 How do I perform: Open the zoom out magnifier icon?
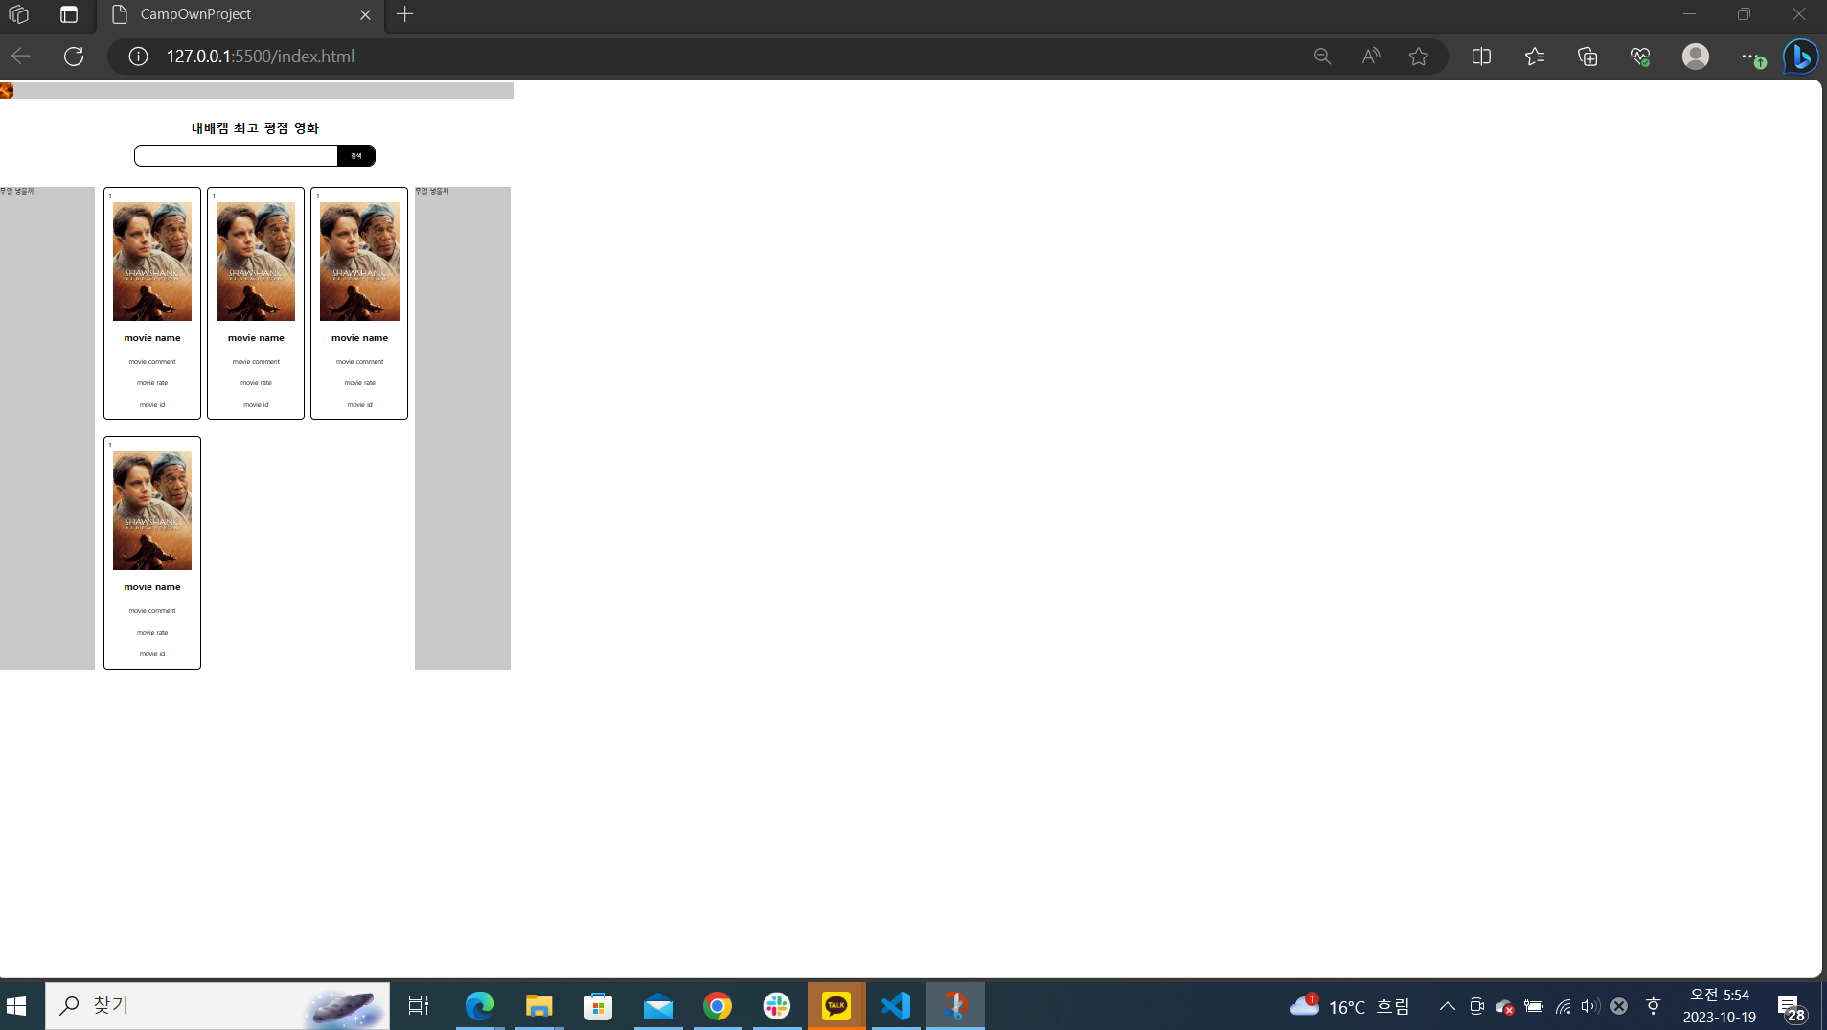[1322, 57]
